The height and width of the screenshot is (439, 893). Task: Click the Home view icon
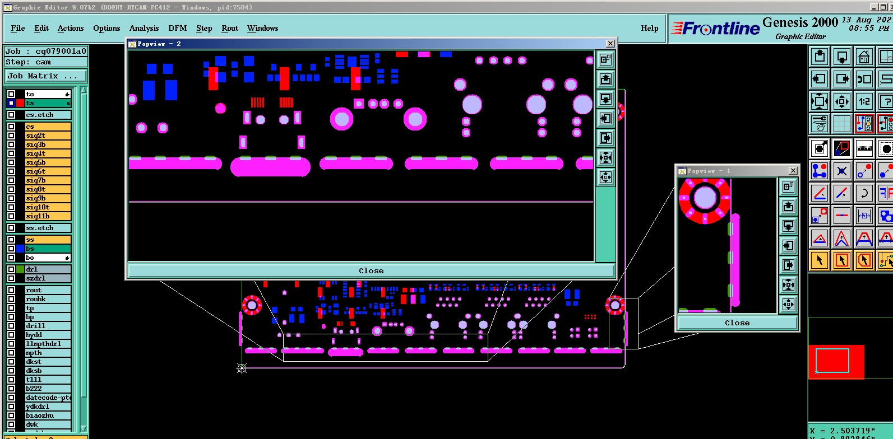pos(864,56)
